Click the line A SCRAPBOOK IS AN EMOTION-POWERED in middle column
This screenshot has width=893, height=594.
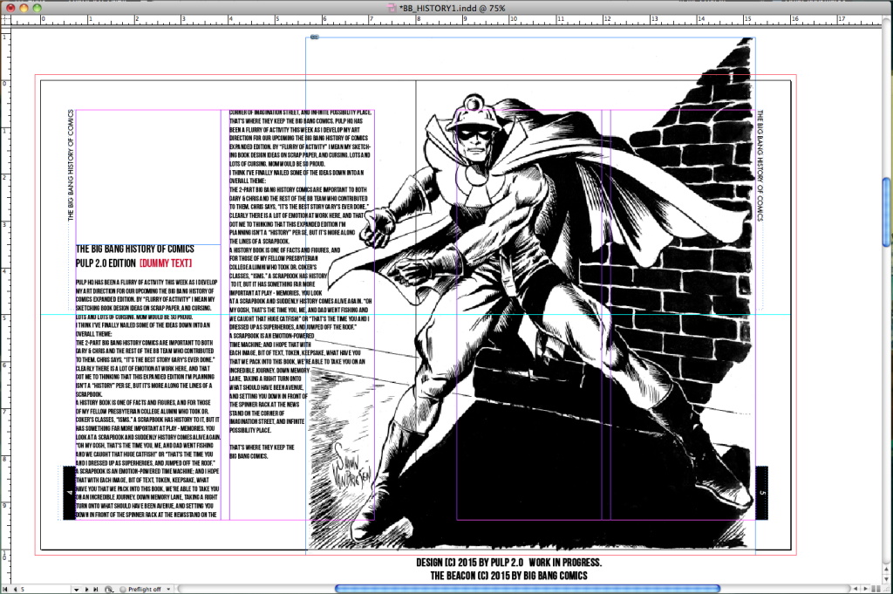pos(272,336)
